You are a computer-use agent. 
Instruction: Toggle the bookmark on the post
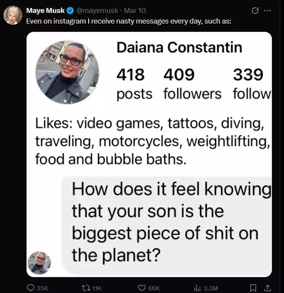[x=253, y=288]
